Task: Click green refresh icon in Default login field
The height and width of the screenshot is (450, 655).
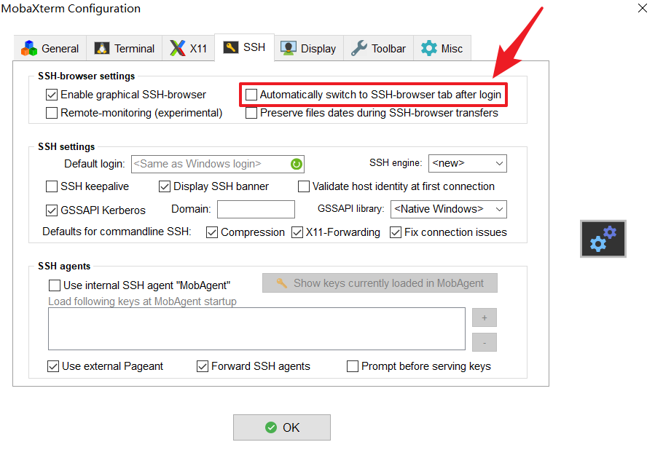Action: [296, 164]
